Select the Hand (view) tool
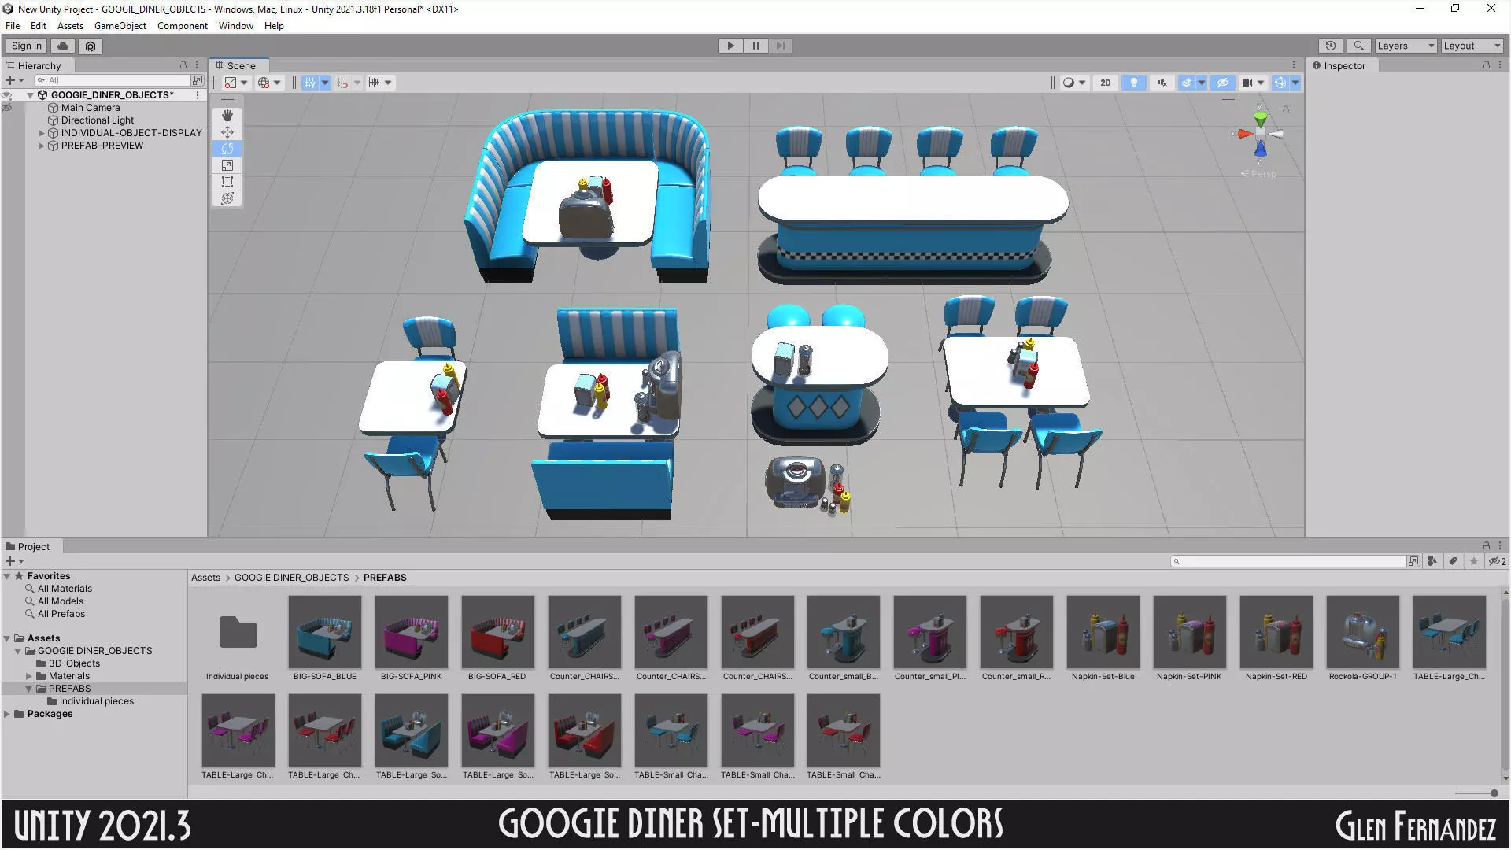The width and height of the screenshot is (1511, 850). 227,116
